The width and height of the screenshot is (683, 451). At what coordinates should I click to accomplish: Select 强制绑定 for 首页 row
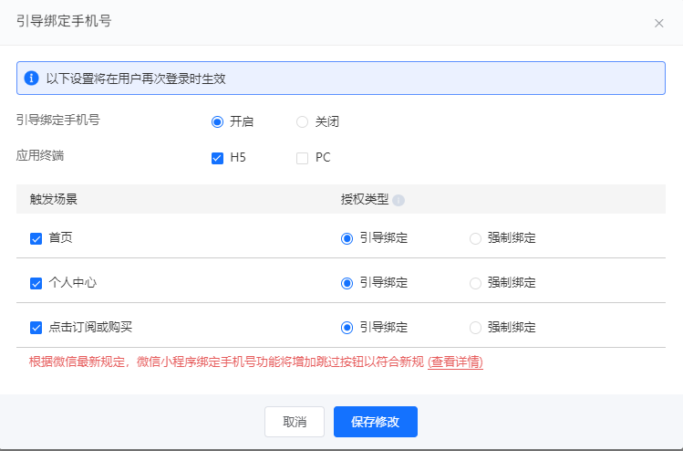pyautogui.click(x=475, y=238)
